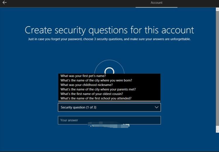
Task: Switch to the Account tab
Action: (156, 3)
